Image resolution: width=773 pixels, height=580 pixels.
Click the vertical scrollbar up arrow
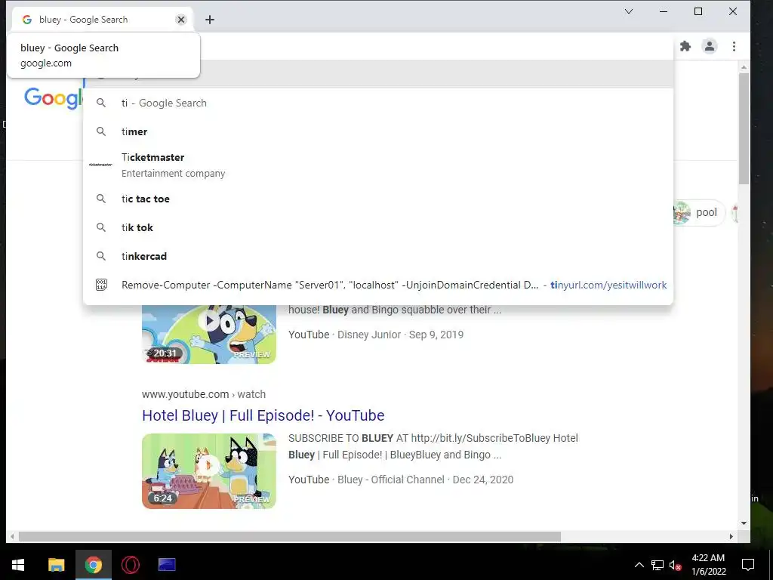744,67
